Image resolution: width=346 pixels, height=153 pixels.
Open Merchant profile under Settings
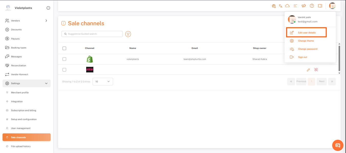point(20,93)
